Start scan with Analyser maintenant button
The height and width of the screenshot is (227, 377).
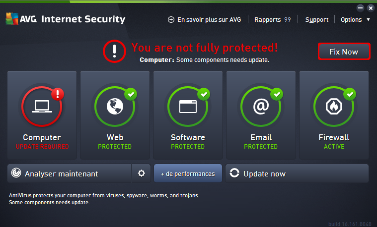pyautogui.click(x=70, y=173)
